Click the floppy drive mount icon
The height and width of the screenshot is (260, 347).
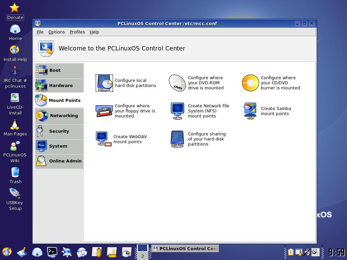(104, 111)
